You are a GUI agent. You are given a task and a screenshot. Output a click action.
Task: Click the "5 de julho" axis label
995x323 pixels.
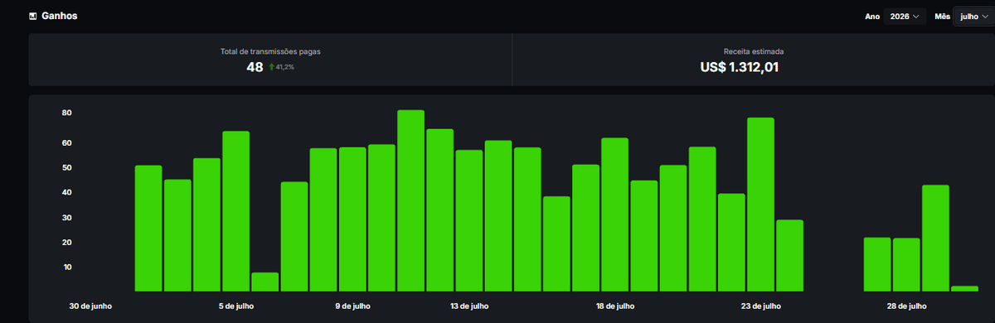click(x=236, y=306)
